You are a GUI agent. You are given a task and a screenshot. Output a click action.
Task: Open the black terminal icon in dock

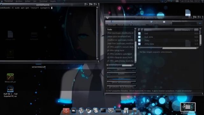[x=103, y=111]
